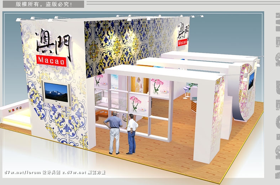Click the large red 'Macao' sign

(51, 61)
